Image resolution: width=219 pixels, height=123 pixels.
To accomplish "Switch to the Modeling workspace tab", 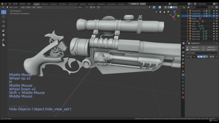I will 44,4.
